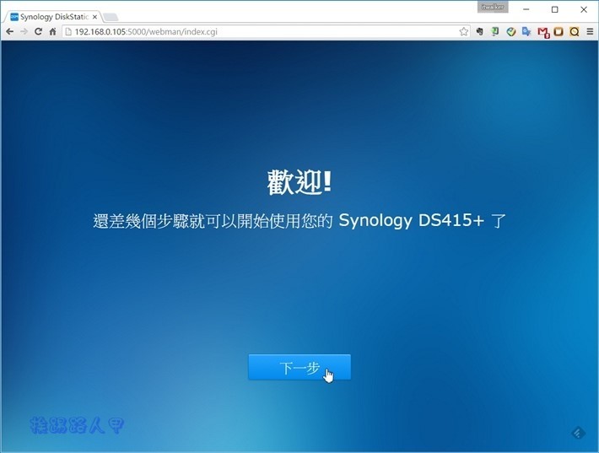Click the browser forward arrow
The width and height of the screenshot is (599, 453).
click(24, 32)
